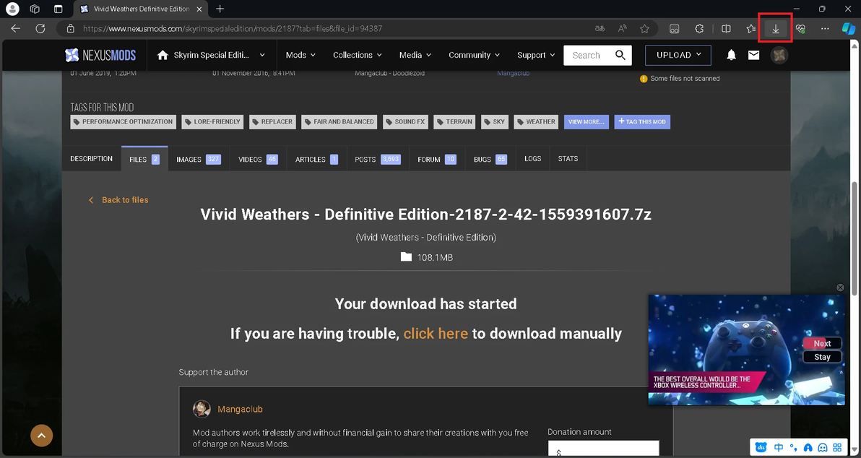Expand the Skyrim Special Edition game dropdown
Screen dimensions: 861x458
click(211, 55)
